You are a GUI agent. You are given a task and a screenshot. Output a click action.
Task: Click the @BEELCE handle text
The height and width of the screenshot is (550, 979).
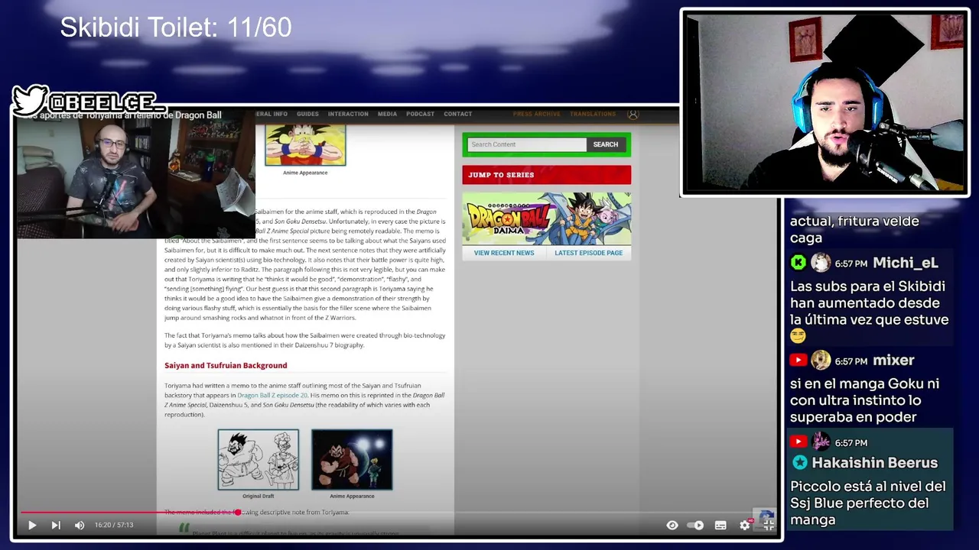[106, 102]
